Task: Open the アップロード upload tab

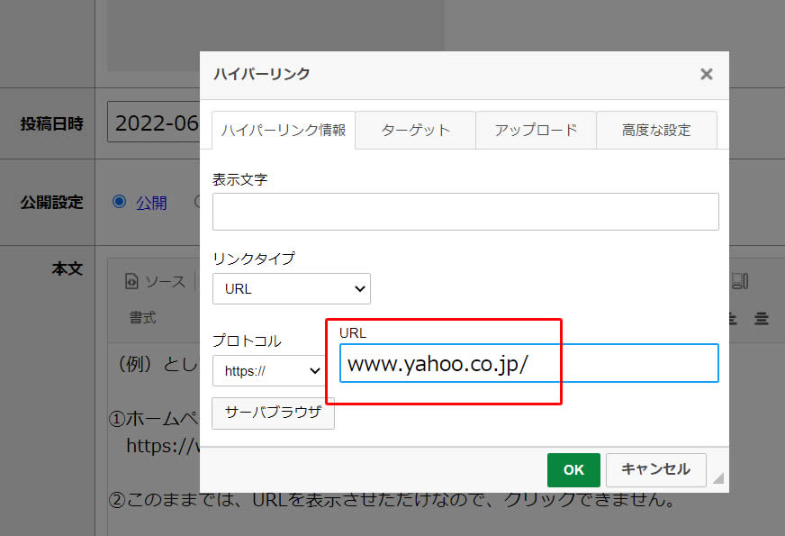Action: tap(536, 130)
